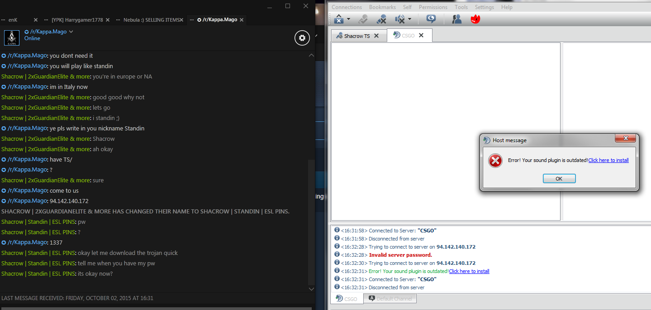Click 'Click here to install' link in server log

pyautogui.click(x=469, y=271)
